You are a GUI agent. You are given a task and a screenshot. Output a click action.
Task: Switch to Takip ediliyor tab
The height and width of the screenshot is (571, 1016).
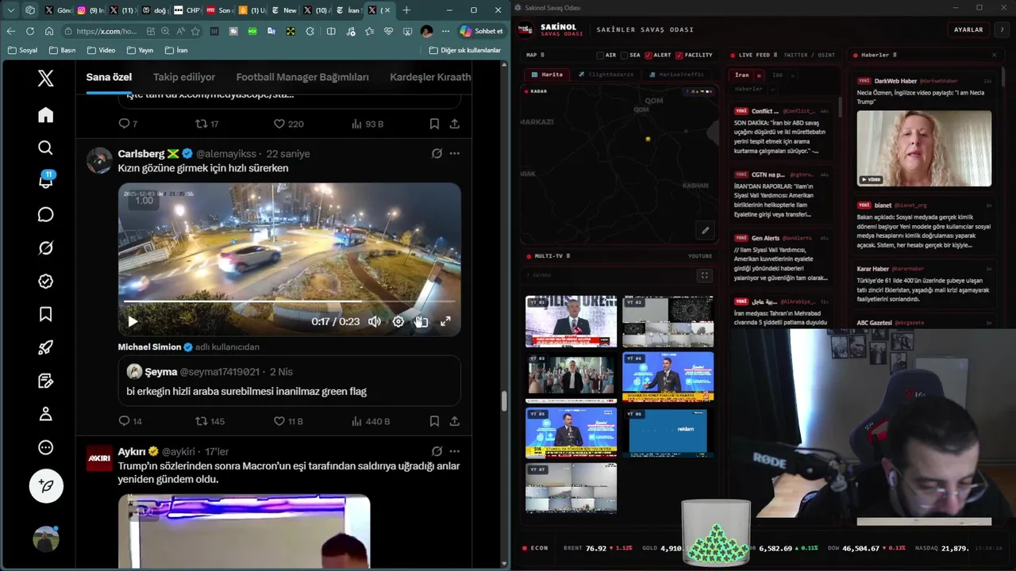click(184, 78)
